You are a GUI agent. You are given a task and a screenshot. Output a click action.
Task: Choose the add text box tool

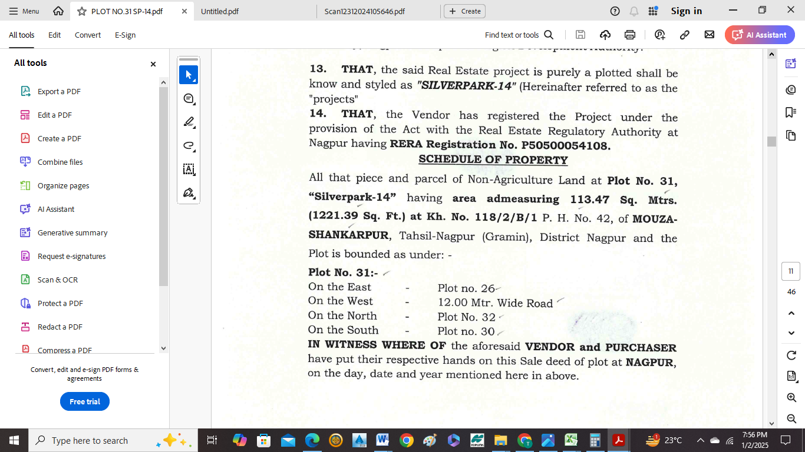click(189, 169)
